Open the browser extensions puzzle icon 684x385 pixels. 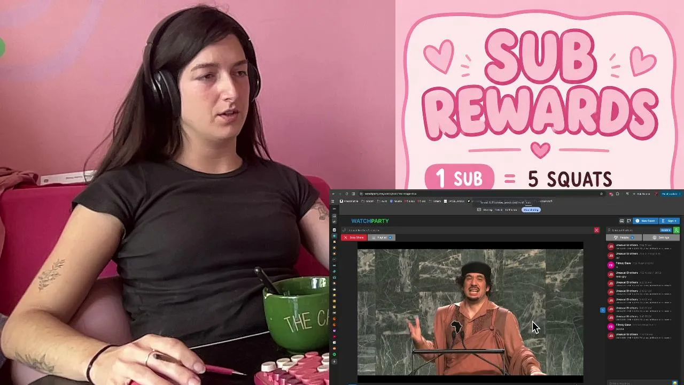(618, 194)
